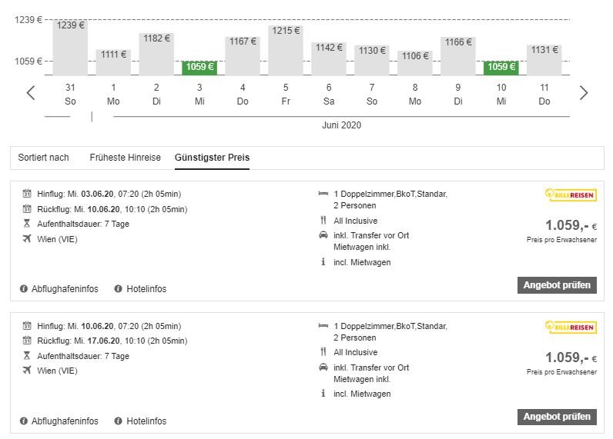613x439 pixels.
Task: Click the next dates right arrow
Action: [583, 93]
